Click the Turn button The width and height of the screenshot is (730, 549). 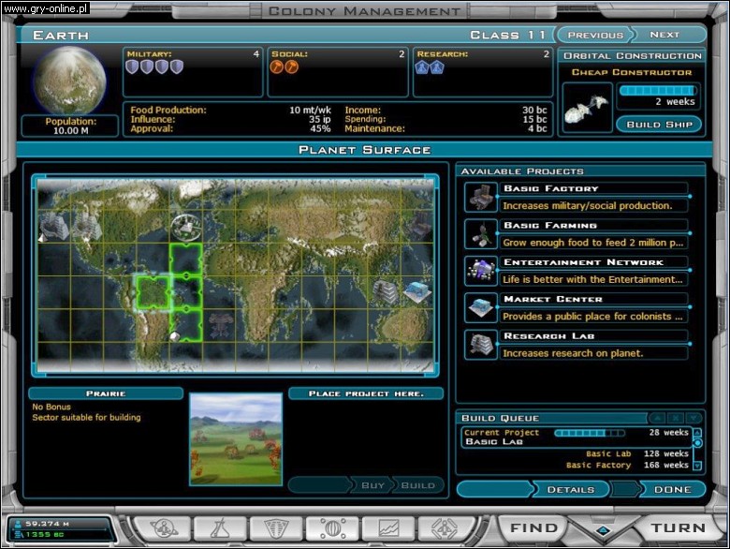coord(678,528)
